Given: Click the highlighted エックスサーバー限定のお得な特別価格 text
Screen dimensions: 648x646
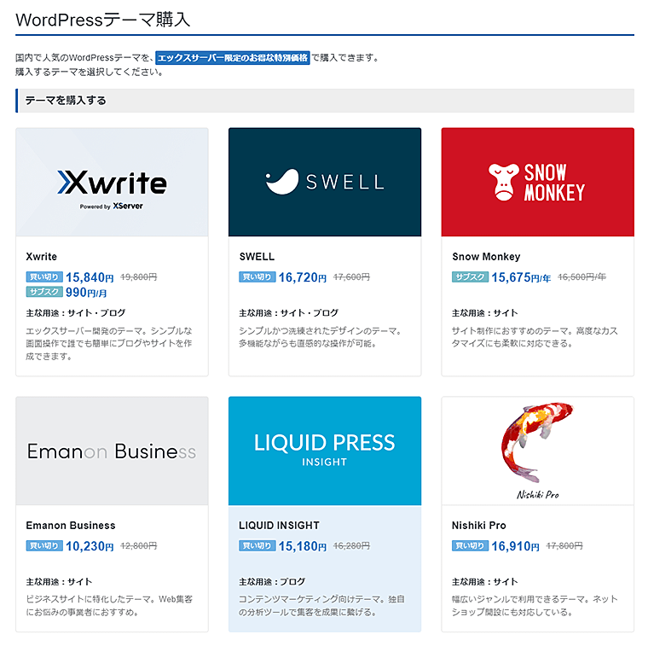Looking at the screenshot, I should 233,57.
